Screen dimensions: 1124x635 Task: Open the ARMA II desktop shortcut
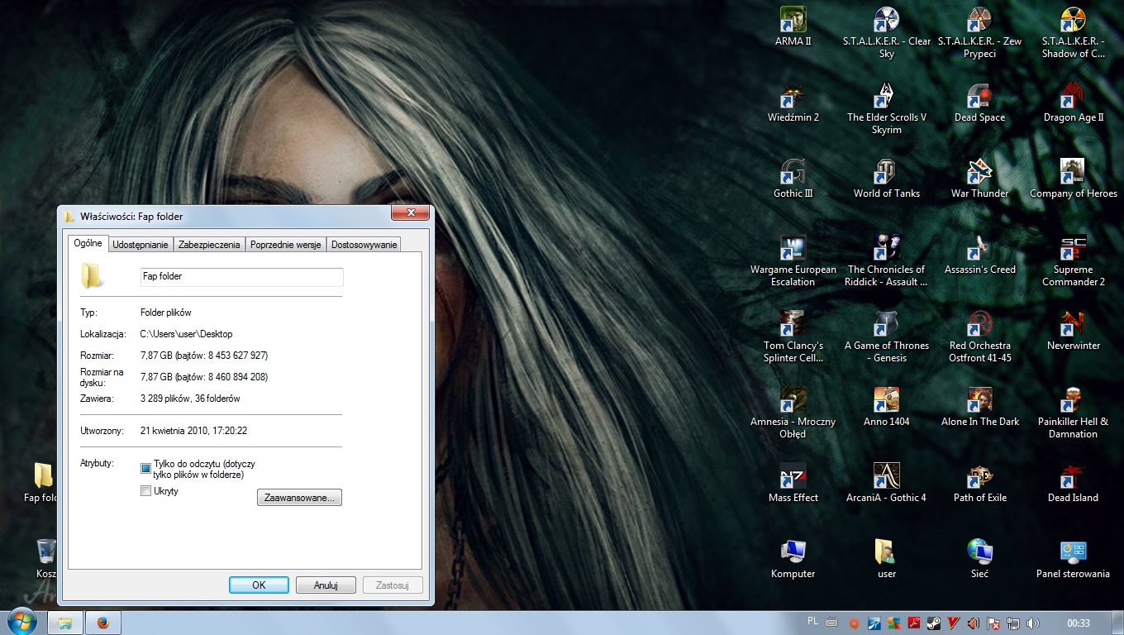point(793,26)
